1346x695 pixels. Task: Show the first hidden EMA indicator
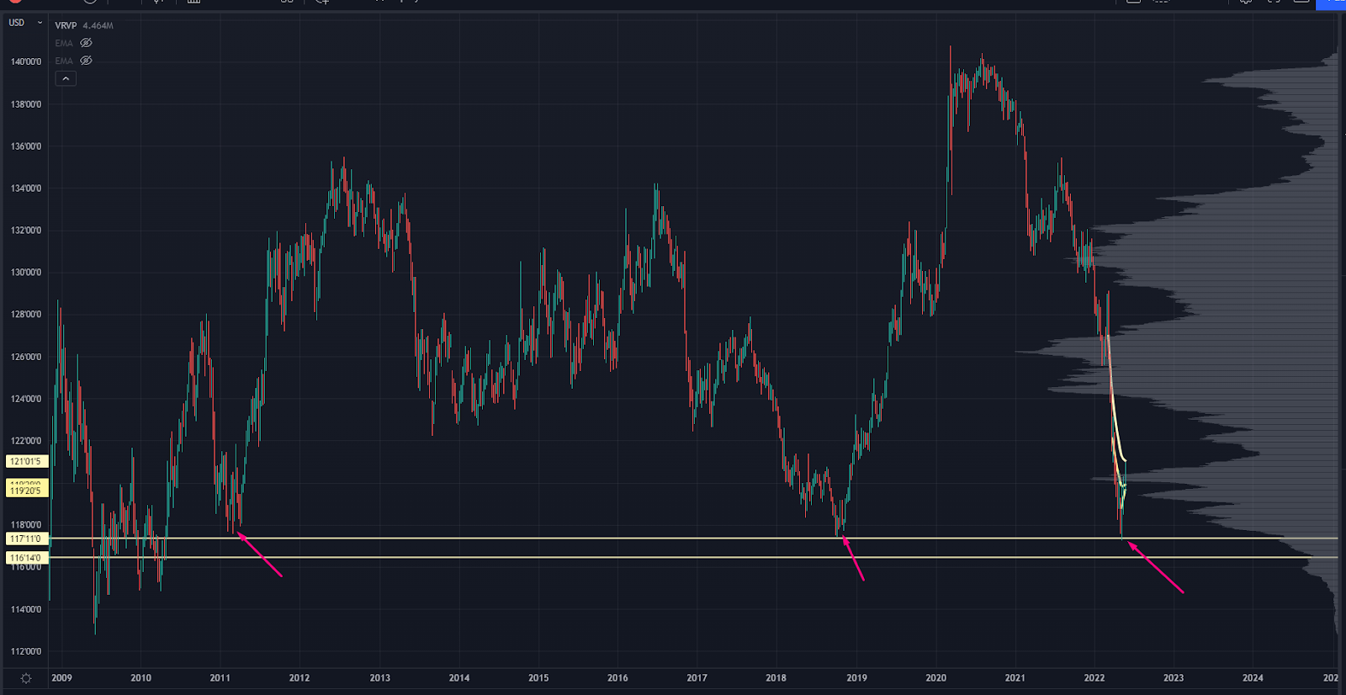(86, 43)
